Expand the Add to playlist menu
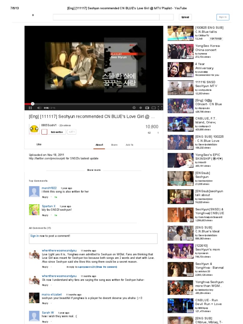The height and width of the screenshot is (324, 243). click(129, 145)
